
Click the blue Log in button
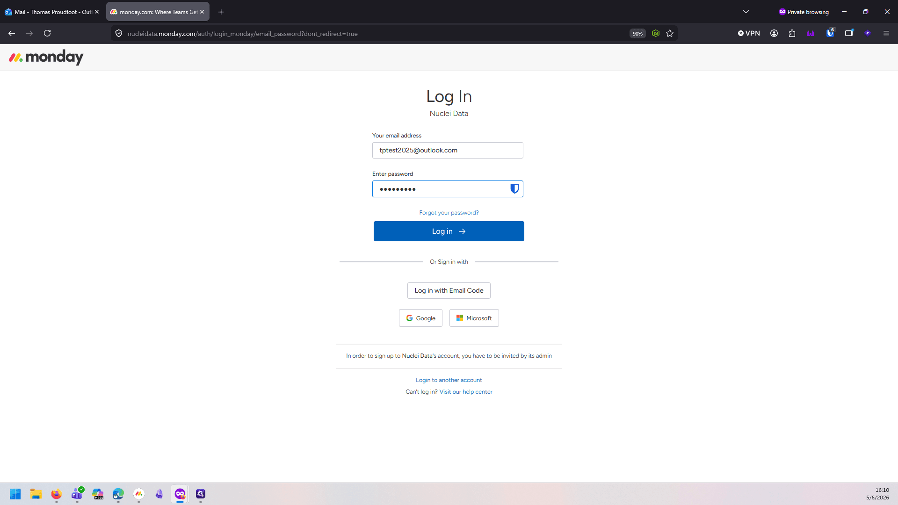[449, 231]
